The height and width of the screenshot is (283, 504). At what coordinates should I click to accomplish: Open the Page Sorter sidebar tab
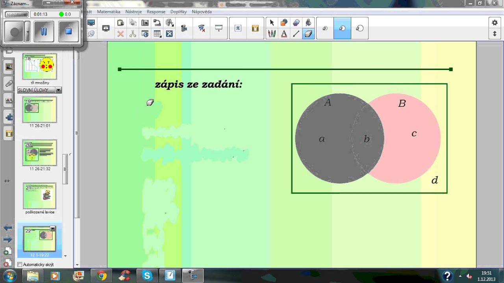click(x=9, y=51)
